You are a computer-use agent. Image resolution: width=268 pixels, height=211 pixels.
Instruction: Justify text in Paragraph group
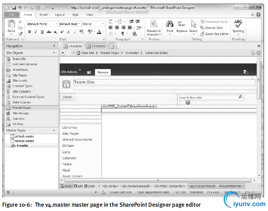pyautogui.click(x=130, y=28)
